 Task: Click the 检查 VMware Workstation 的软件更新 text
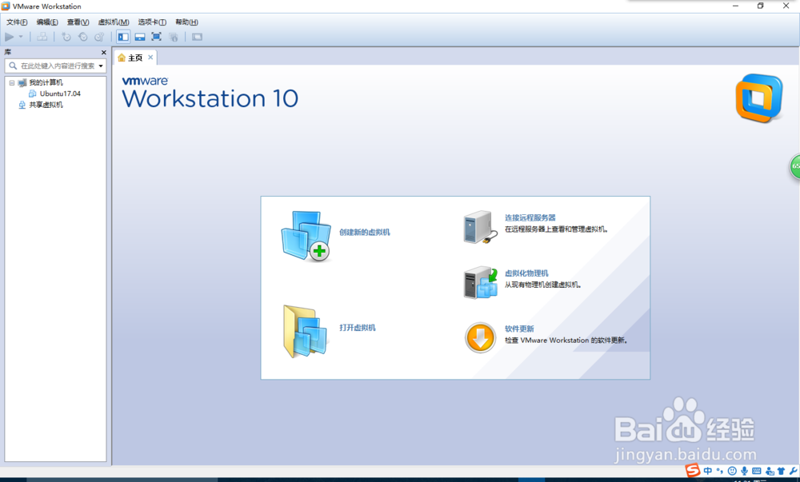click(x=566, y=341)
